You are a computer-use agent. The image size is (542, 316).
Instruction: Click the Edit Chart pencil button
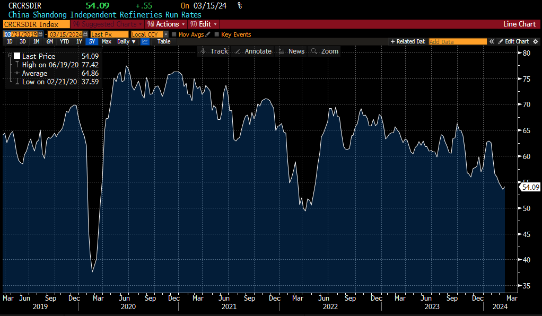[x=514, y=41]
